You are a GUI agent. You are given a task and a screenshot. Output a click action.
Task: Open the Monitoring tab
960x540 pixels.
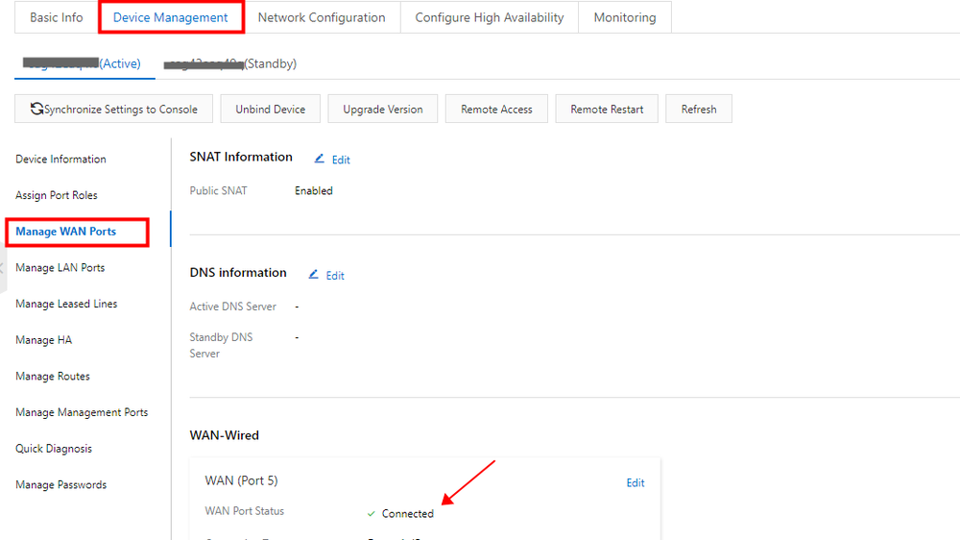(625, 17)
